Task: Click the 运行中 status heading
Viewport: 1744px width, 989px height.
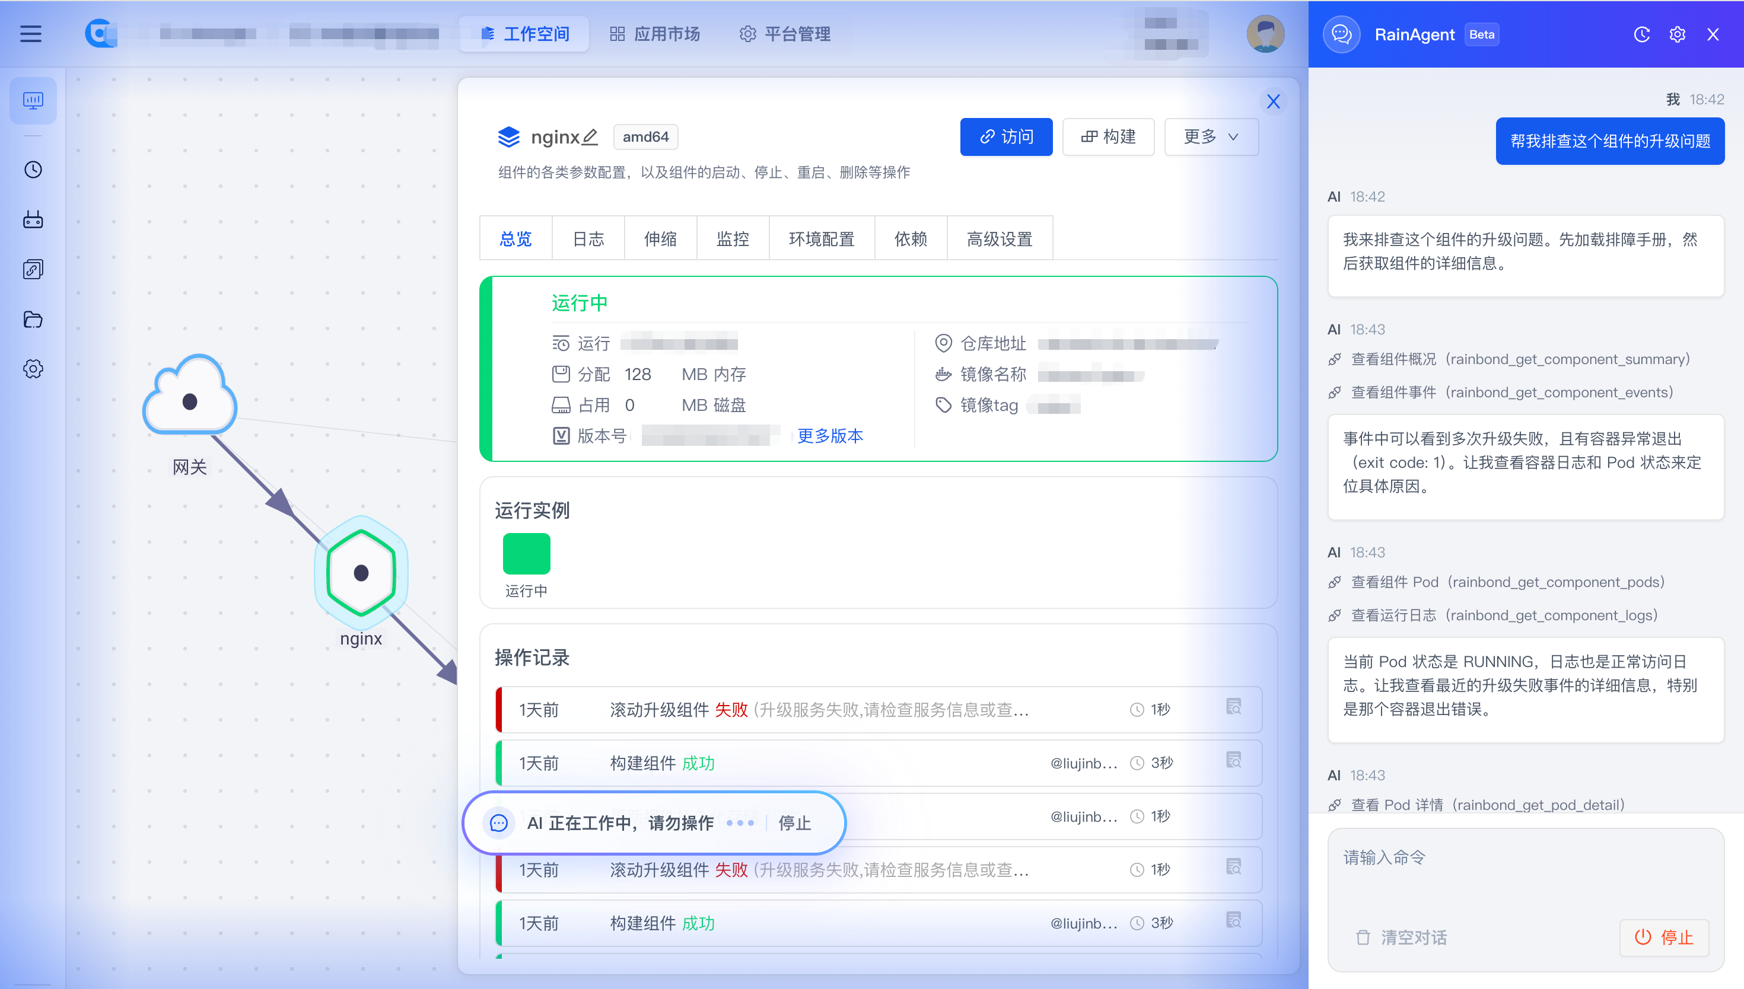Action: coord(580,302)
